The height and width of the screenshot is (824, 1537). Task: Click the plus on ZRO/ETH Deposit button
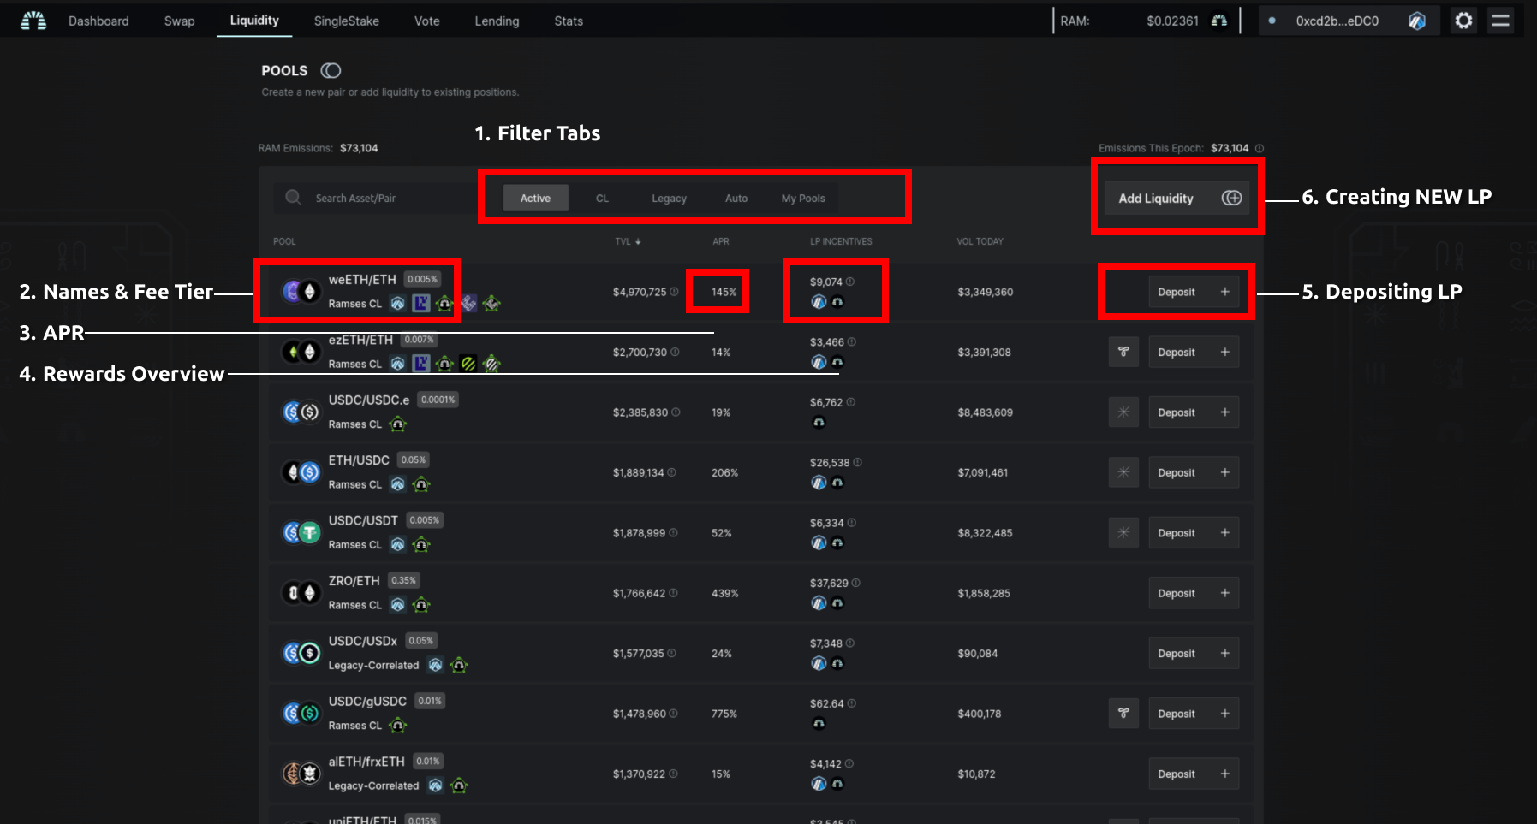tap(1224, 593)
